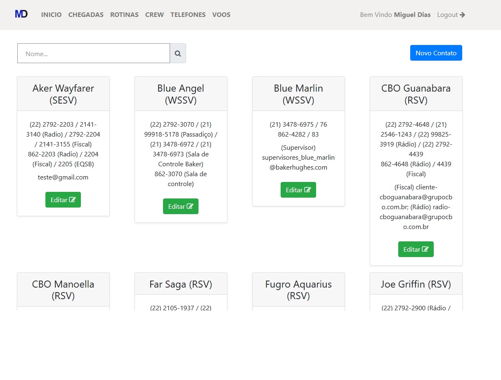The image size is (501, 380).
Task: Select TELEFONES in the navbar
Action: click(188, 15)
